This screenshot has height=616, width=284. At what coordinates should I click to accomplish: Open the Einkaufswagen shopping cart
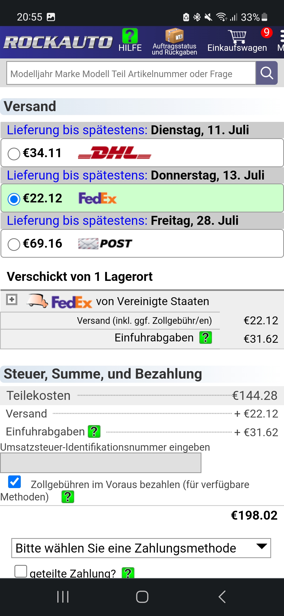237,37
